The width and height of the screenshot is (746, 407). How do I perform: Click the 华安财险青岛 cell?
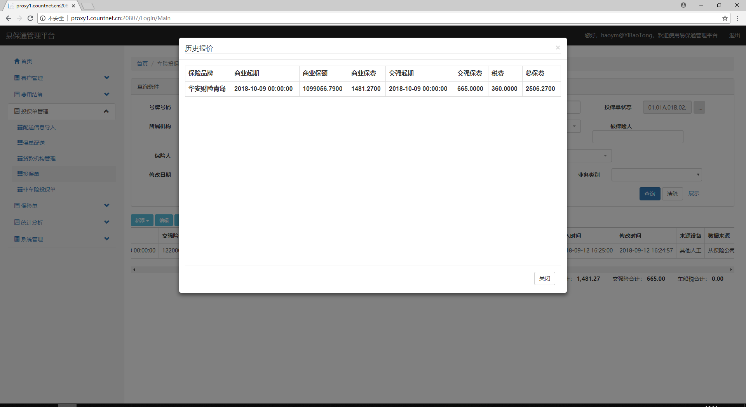[x=207, y=89]
